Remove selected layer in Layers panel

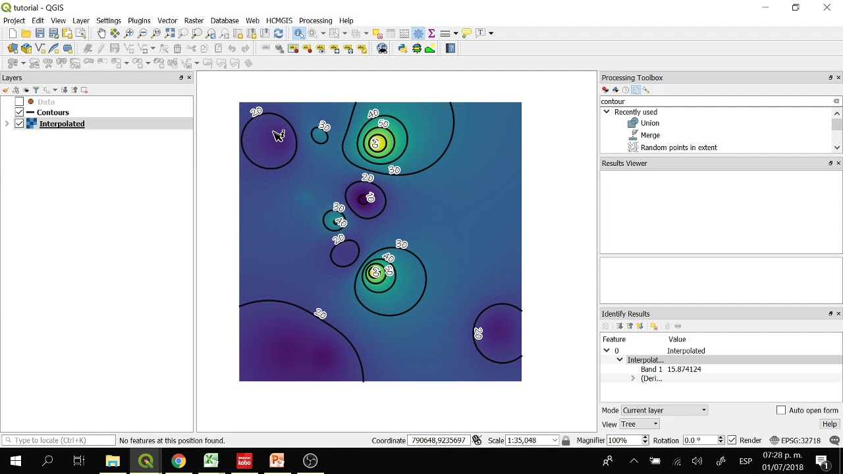click(84, 90)
